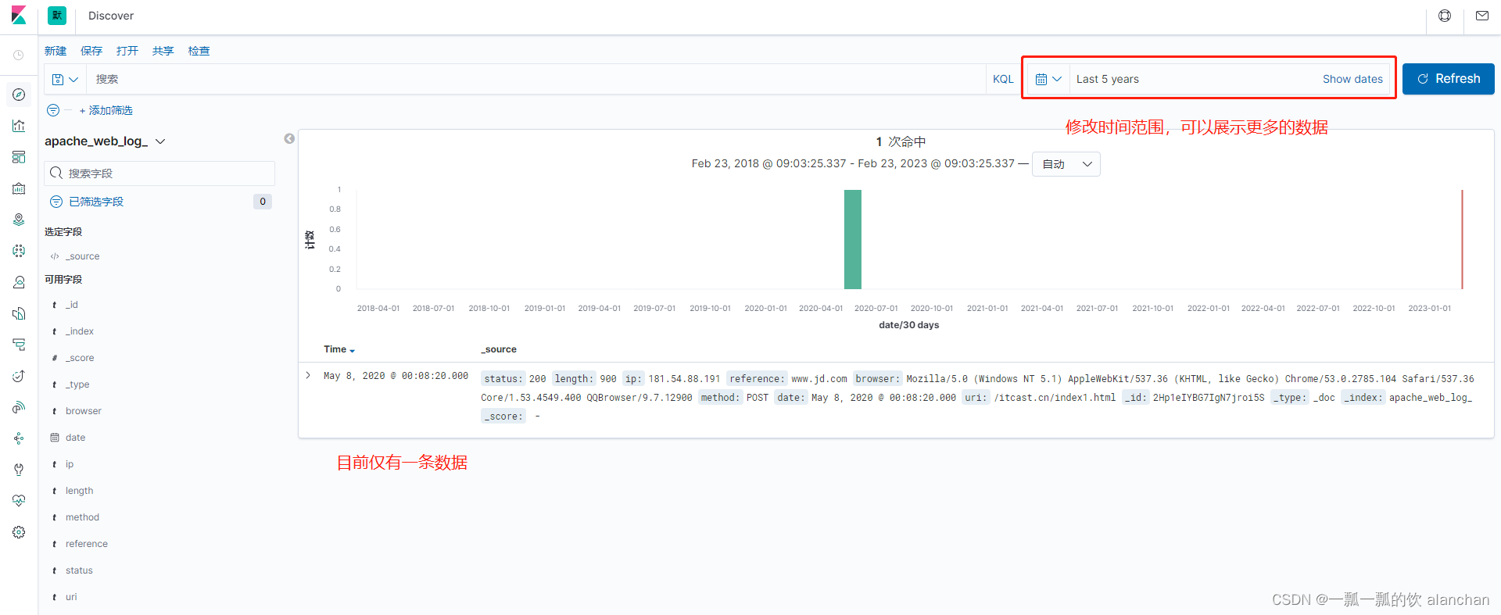Image resolution: width=1501 pixels, height=615 pixels.
Task: Sort by the Time column header
Action: (339, 349)
